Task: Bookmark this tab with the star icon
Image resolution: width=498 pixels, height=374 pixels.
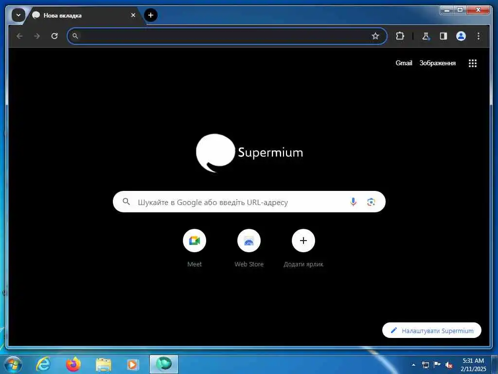Action: tap(375, 36)
